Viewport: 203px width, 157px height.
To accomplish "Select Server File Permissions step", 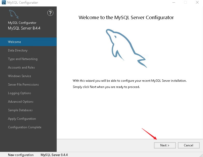I will 28,84.
